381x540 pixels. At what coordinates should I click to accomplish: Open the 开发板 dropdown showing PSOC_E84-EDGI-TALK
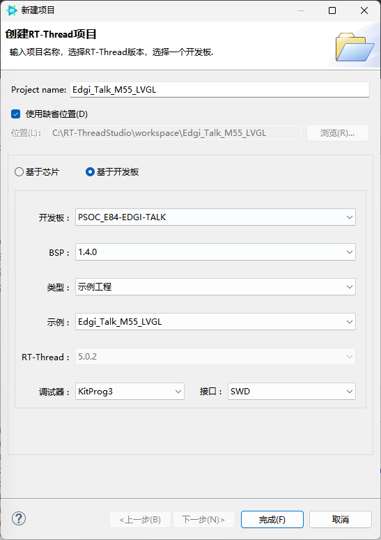[x=215, y=217]
